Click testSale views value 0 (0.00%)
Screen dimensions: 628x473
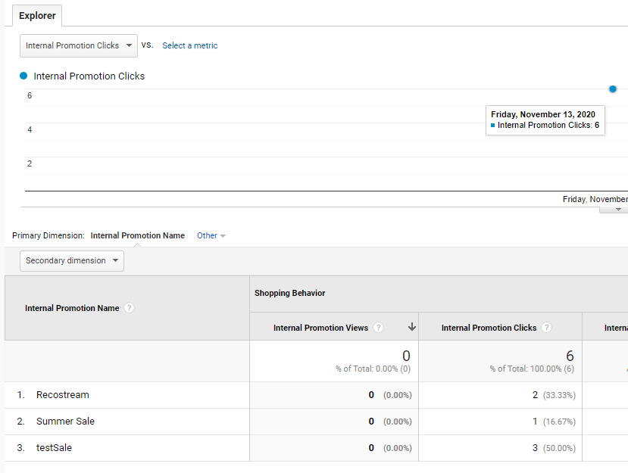pos(390,448)
